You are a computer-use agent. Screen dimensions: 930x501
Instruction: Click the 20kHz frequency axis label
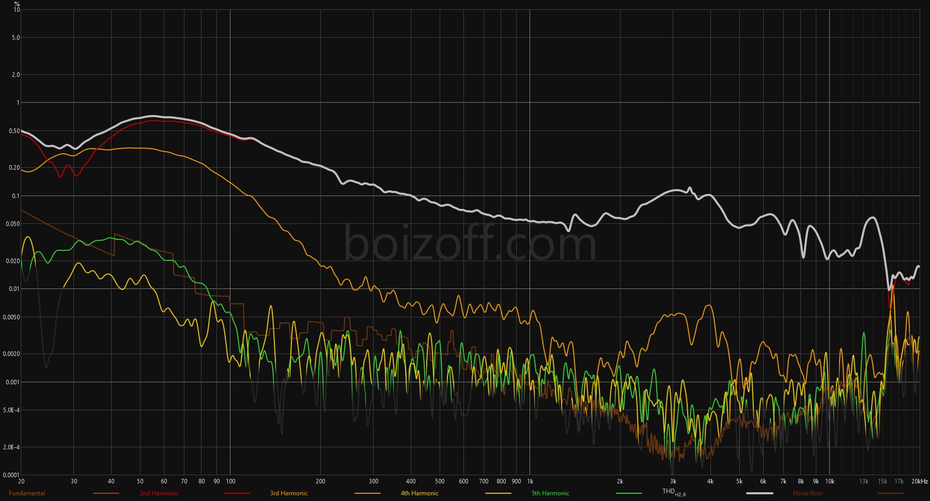coord(919,481)
